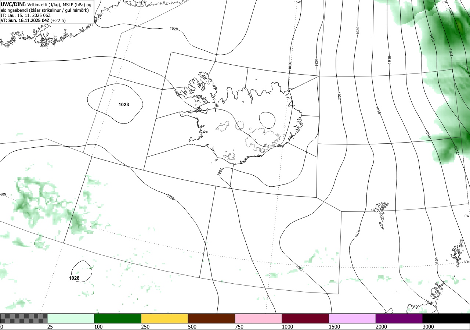470x330 pixels.
Task: Click the brown 500–750 legend swatch
Action: pyautogui.click(x=211, y=318)
